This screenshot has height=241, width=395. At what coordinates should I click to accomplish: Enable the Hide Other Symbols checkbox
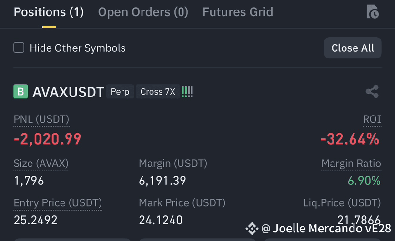pos(19,48)
